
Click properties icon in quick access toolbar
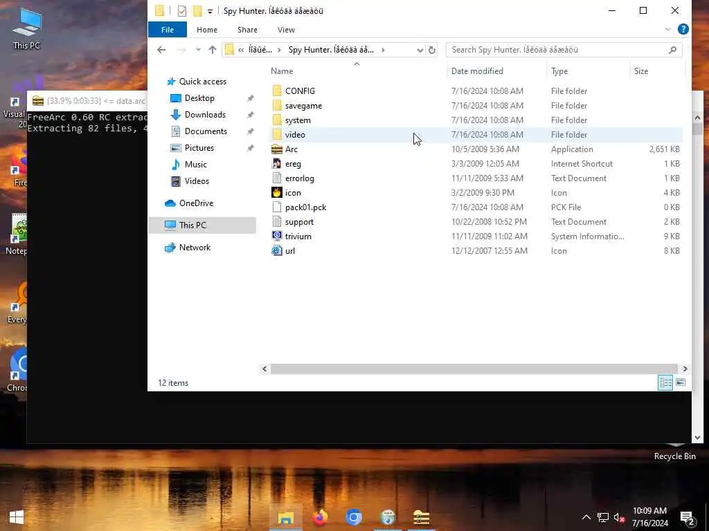pyautogui.click(x=182, y=11)
